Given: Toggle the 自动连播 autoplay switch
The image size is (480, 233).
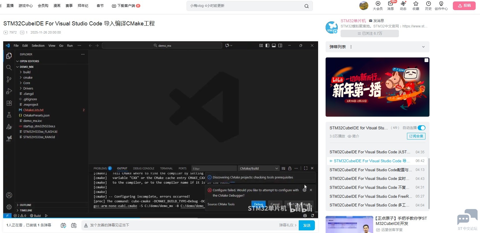Looking at the screenshot, I should point(421,128).
